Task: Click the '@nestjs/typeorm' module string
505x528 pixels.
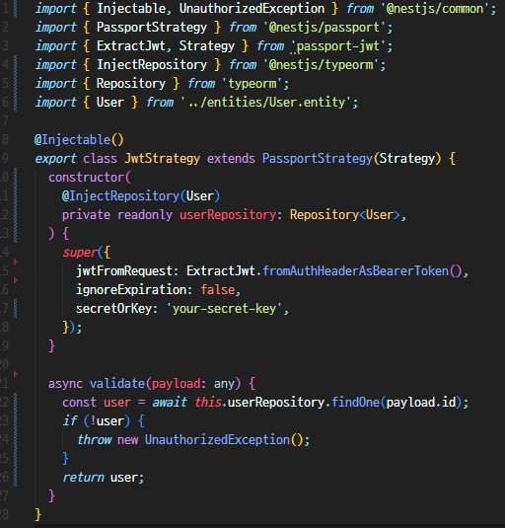Action: (321, 65)
